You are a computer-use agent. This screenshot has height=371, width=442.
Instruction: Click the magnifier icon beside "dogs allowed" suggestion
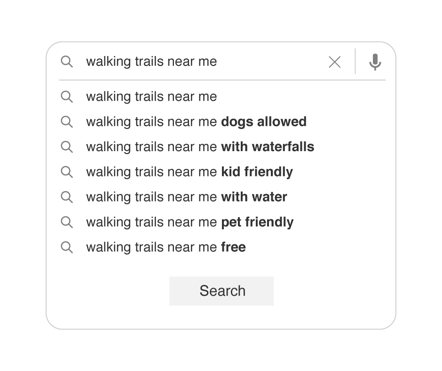pyautogui.click(x=67, y=122)
